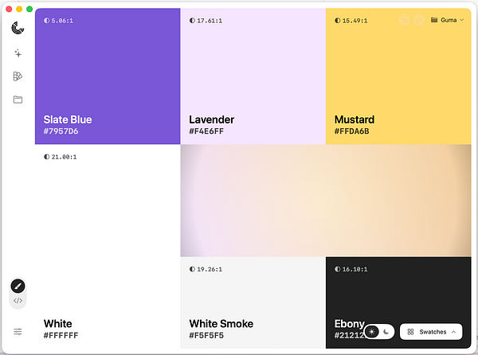Click the contrast icon on Mustard swatch
The image size is (478, 355).
click(x=338, y=21)
